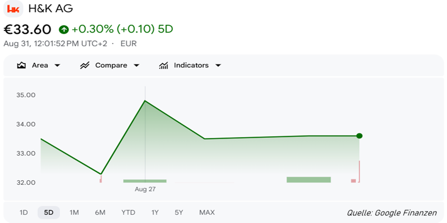
Task: Switch to the 1M time range
Action: point(74,212)
